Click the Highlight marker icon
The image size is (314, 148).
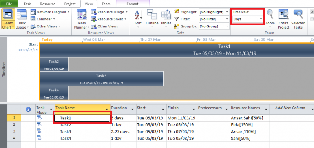177,12
